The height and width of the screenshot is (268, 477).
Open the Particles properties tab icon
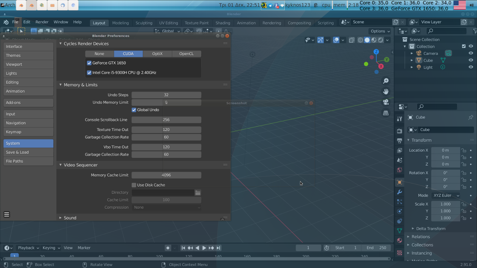[x=399, y=202]
